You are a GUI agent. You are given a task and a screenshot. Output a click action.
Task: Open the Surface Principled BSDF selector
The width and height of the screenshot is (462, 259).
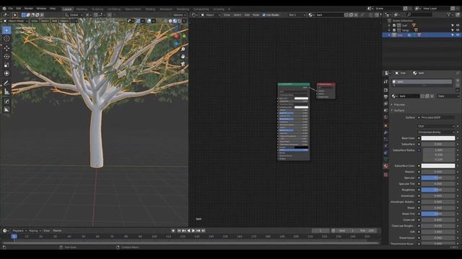point(436,117)
